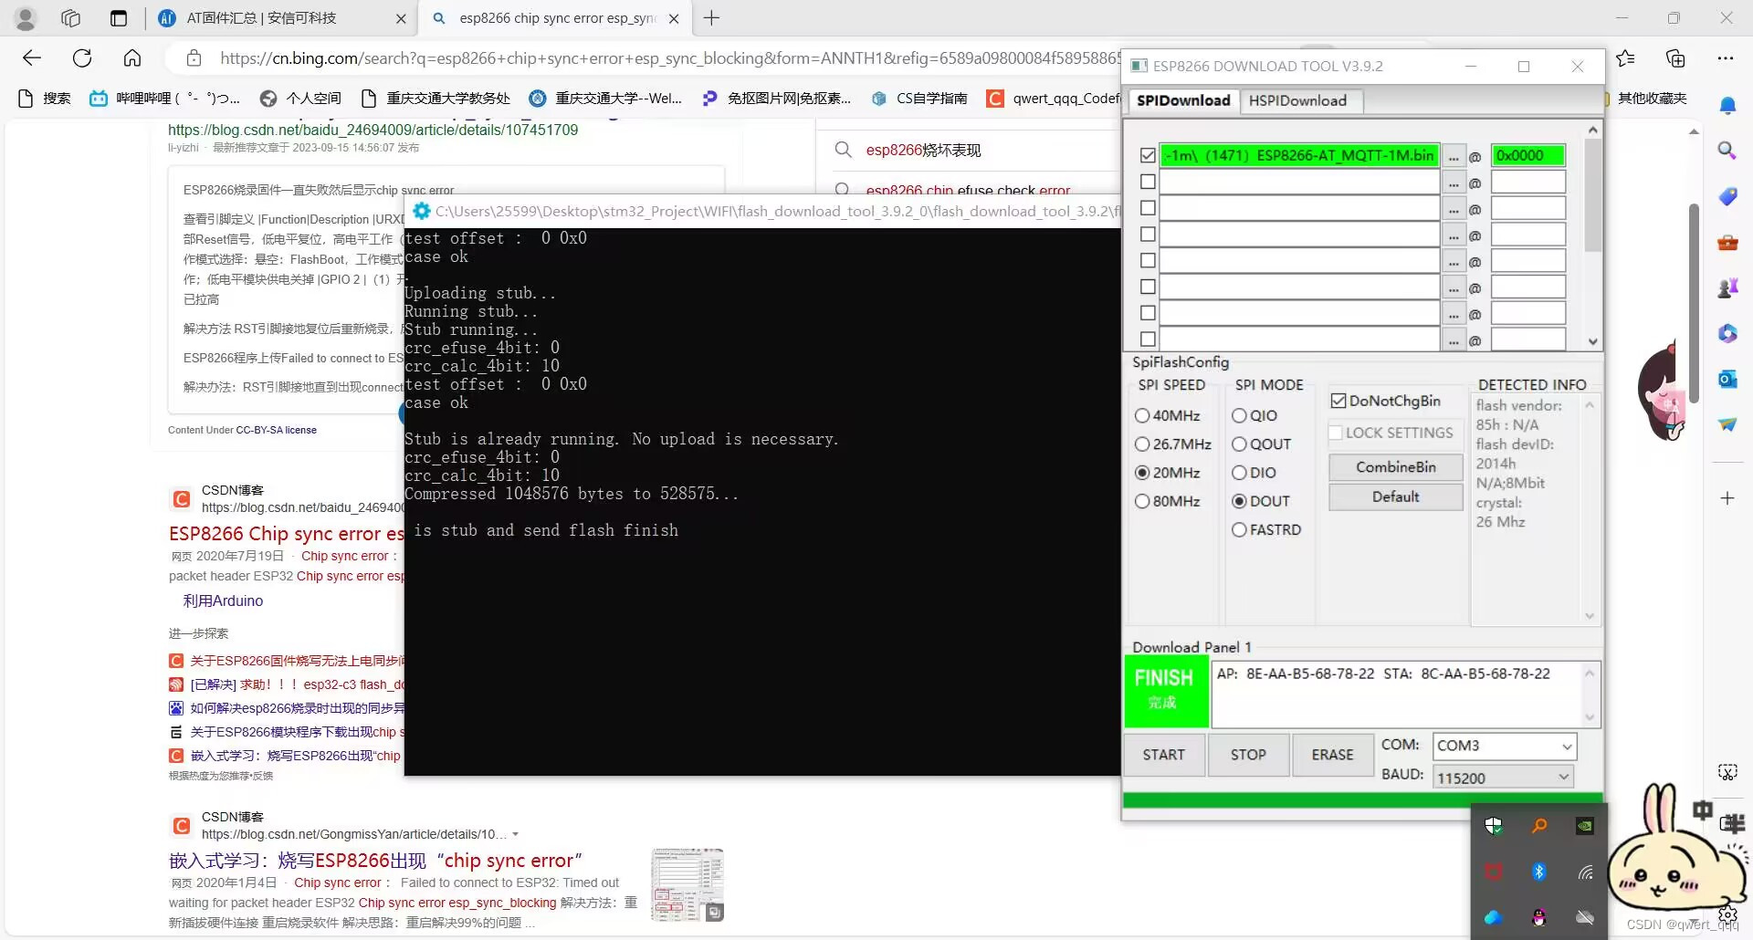Image resolution: width=1753 pixels, height=940 pixels.
Task: Click screenshot tool icon in sidebar
Action: (1727, 772)
